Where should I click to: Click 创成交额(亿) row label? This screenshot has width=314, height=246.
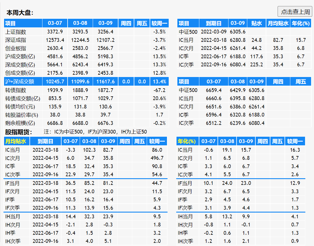click(20, 73)
